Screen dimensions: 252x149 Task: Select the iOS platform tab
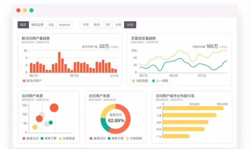pyautogui.click(x=51, y=25)
